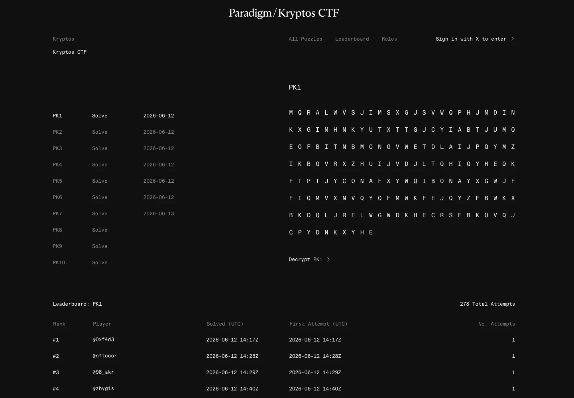The height and width of the screenshot is (398, 574).
Task: Click Solve for PK7
Action: (100, 214)
